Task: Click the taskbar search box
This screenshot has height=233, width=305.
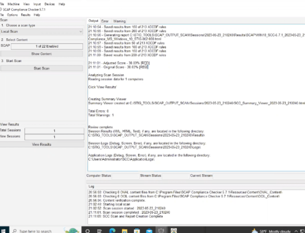Action: pos(36,230)
